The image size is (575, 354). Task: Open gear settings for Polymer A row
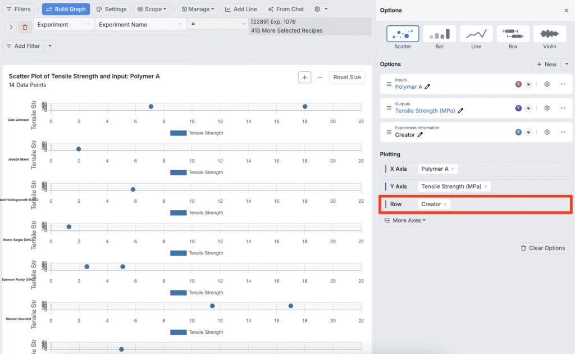pos(546,84)
